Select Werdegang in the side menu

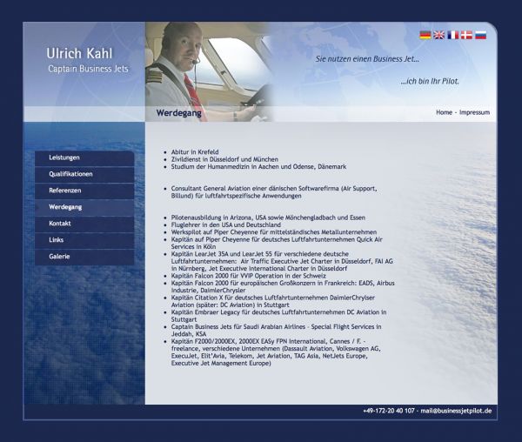pyautogui.click(x=84, y=207)
